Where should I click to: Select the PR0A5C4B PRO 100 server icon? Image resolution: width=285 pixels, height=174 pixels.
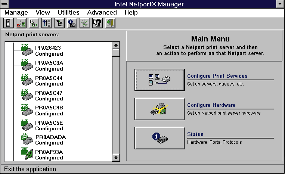tap(27, 110)
